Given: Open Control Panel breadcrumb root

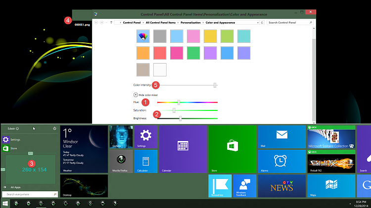Looking at the screenshot, I should (x=132, y=23).
